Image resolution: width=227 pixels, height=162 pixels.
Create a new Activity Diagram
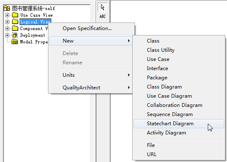coord(179,133)
